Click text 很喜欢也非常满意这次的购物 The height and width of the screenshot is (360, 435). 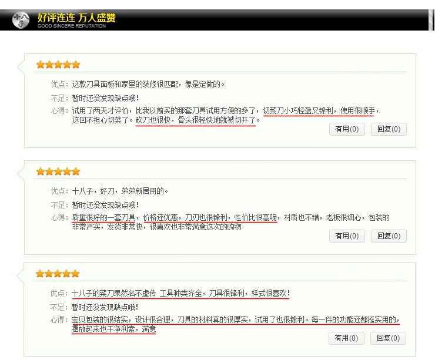tap(196, 227)
